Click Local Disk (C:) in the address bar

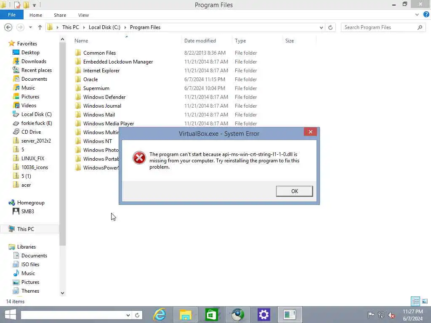coord(104,27)
